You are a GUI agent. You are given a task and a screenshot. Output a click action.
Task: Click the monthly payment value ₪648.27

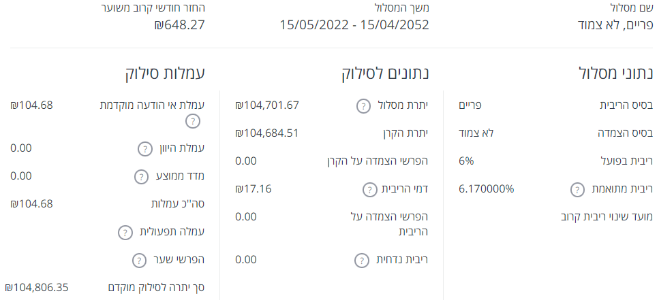179,25
